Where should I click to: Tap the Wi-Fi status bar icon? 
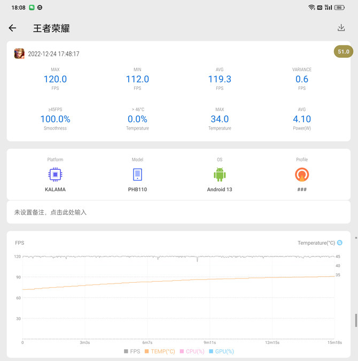(x=312, y=7)
